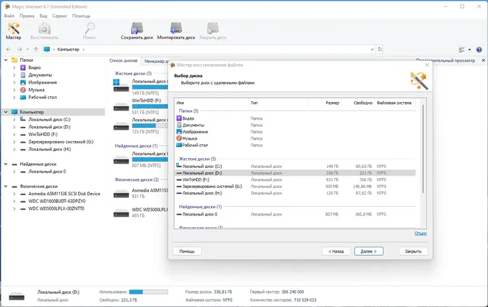Image resolution: width=488 pixels, height=307 pixels.
Task: Click the wizard disk list scrollbar
Action: tap(423, 149)
